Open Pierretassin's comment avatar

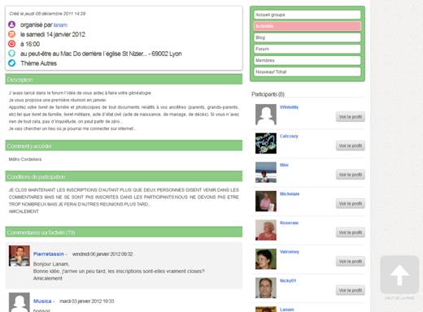pyautogui.click(x=20, y=256)
